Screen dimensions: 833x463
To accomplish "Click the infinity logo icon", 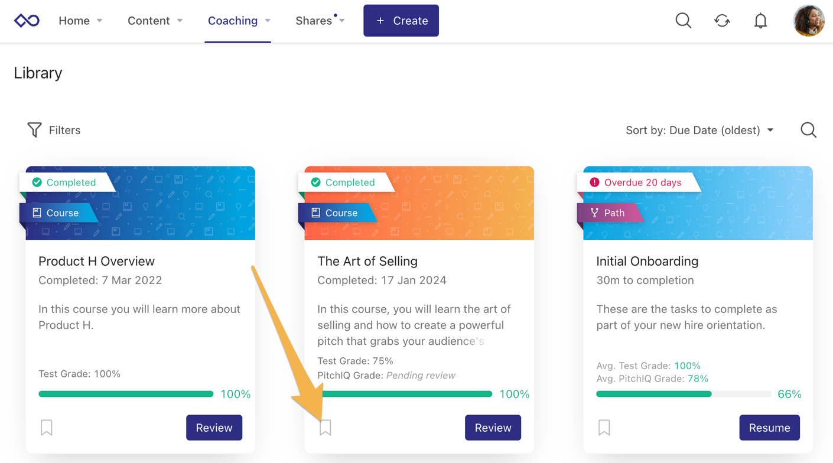I will click(x=27, y=21).
